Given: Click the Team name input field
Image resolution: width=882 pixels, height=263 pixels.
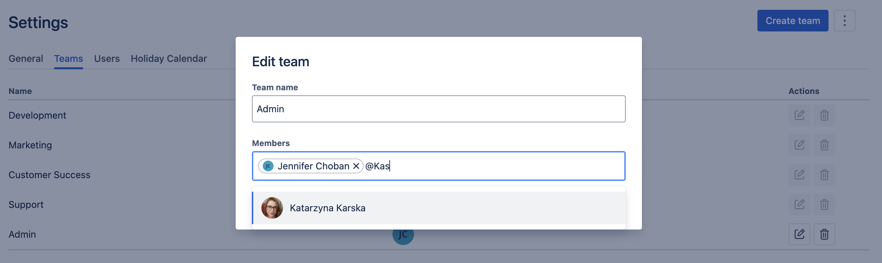Looking at the screenshot, I should tap(438, 109).
